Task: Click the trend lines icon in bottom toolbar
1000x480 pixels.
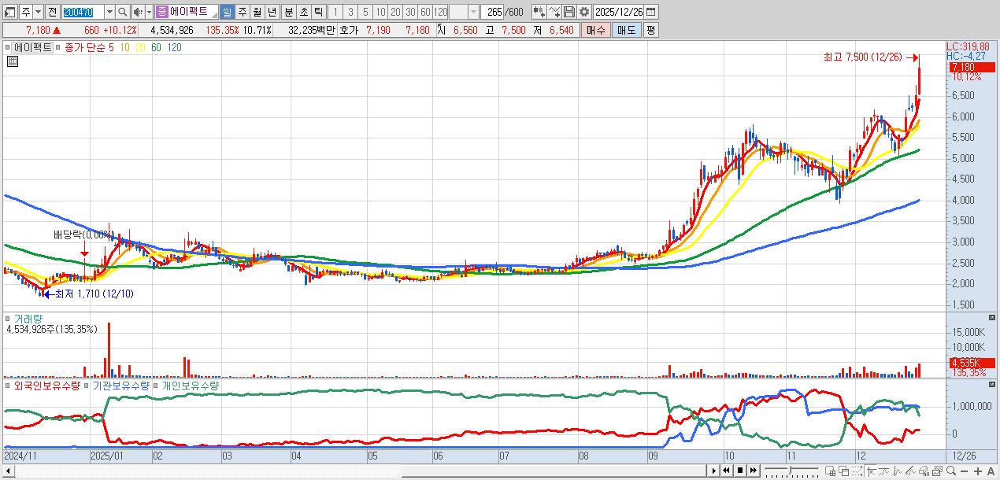Action: click(911, 471)
